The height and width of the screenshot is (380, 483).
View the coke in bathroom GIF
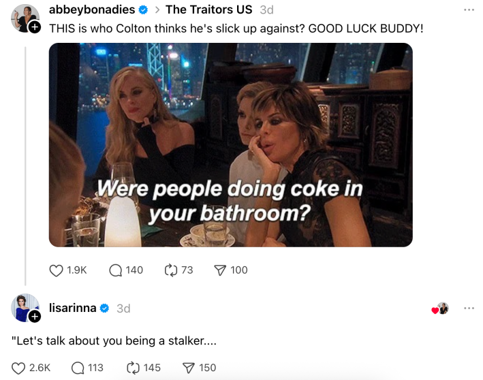(231, 145)
